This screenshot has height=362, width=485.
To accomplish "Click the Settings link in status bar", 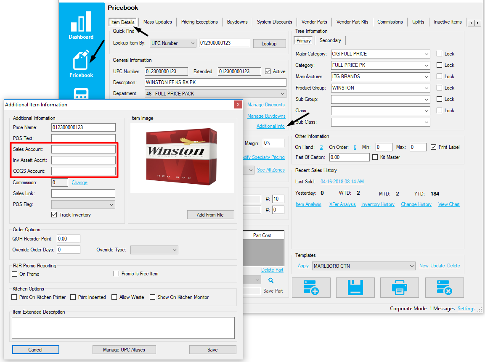I will pyautogui.click(x=466, y=309).
